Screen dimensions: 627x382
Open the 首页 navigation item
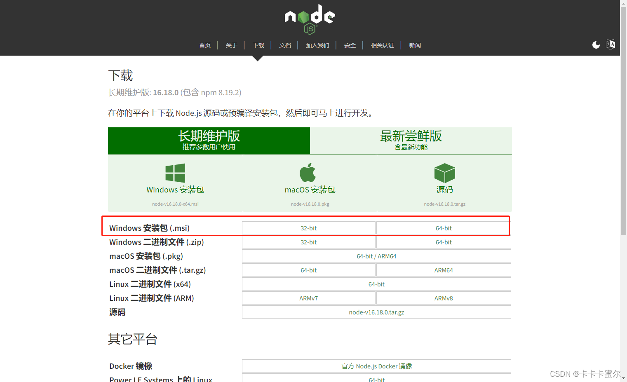click(x=205, y=45)
